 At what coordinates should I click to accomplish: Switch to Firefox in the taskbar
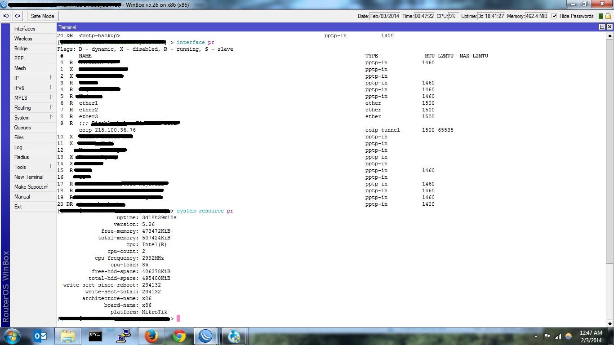click(x=151, y=336)
